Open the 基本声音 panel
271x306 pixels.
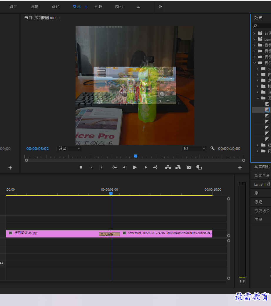point(262,175)
